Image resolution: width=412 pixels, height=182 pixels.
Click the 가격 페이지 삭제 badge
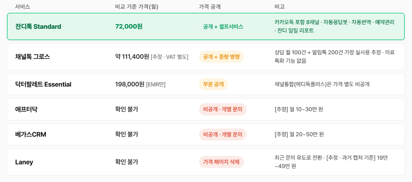pos(221,162)
